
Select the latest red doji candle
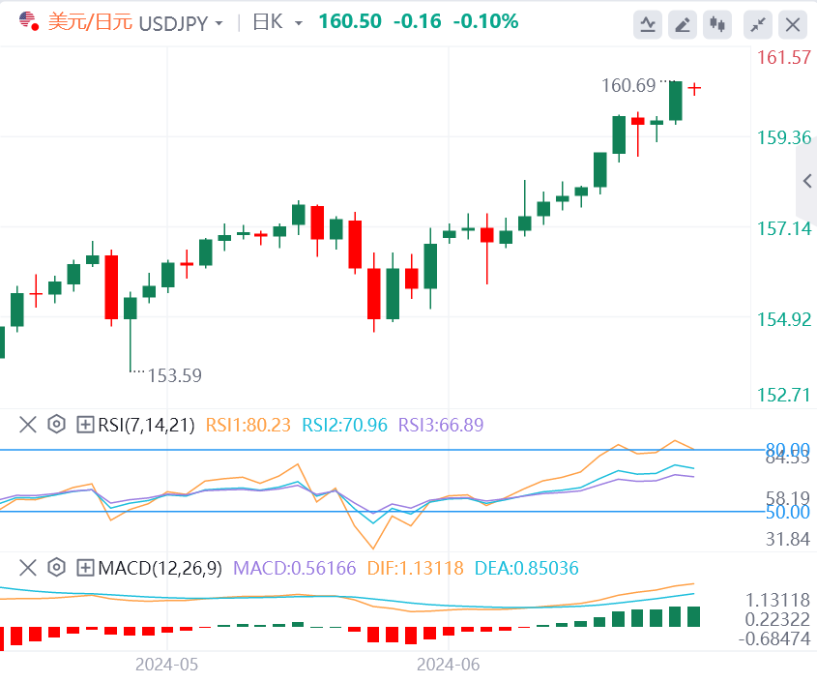[x=694, y=89]
